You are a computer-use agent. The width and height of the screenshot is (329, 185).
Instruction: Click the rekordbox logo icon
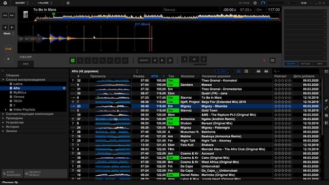coord(5,3)
